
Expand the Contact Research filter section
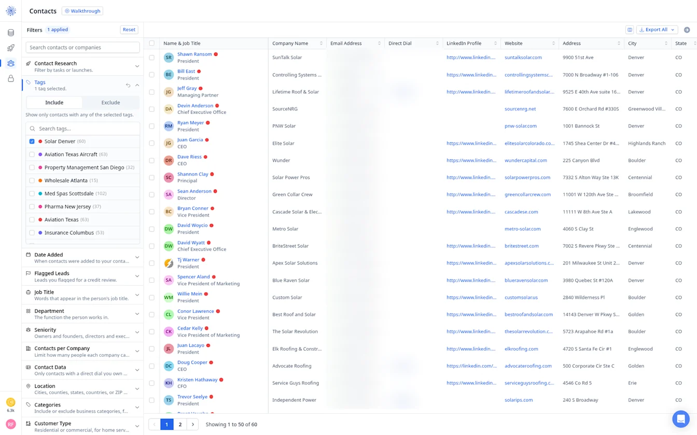82,66
